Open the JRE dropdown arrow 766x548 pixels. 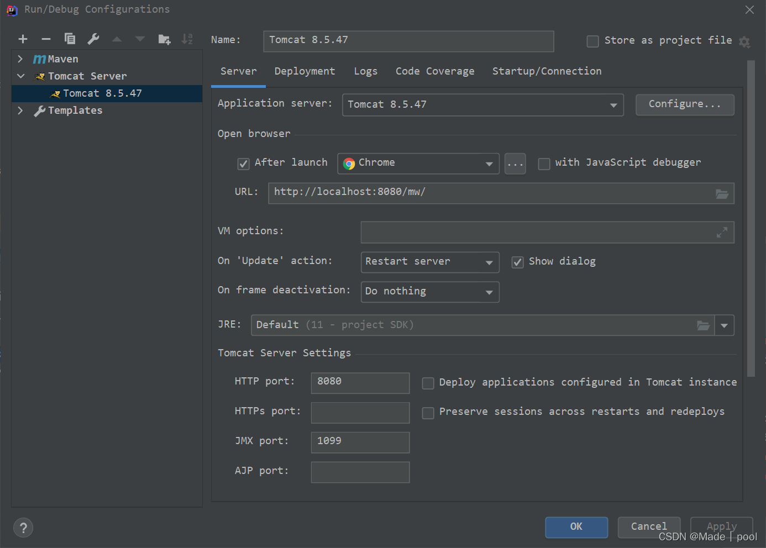coord(724,325)
